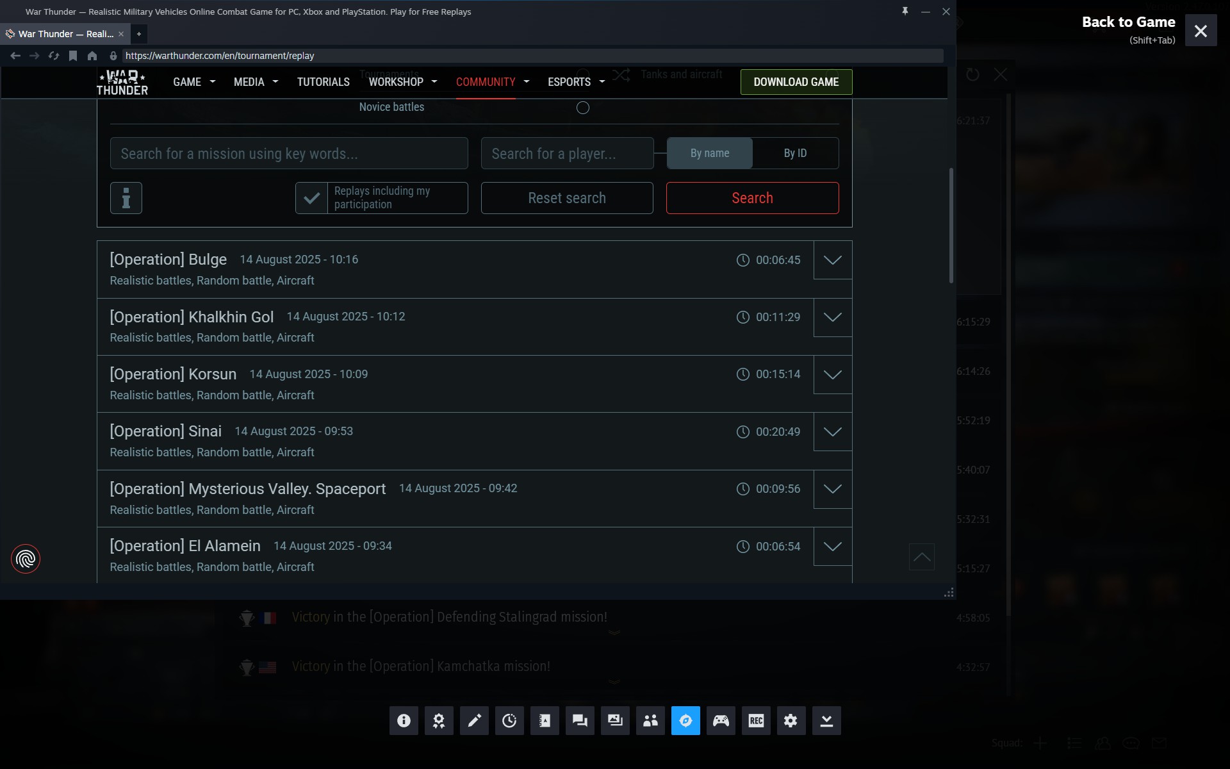
Task: Bookmark this page with bookmark icon
Action: coord(73,56)
